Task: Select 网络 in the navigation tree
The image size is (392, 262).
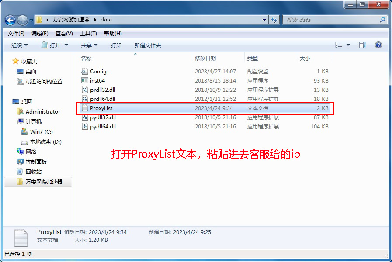Action: (x=31, y=152)
